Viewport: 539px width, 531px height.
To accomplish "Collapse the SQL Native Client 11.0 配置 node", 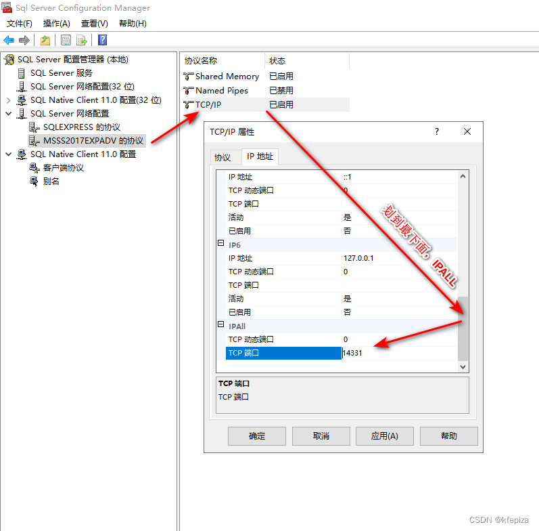I will pos(9,154).
